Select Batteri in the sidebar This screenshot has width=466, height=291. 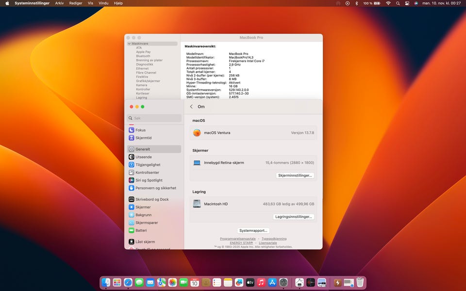141,230
